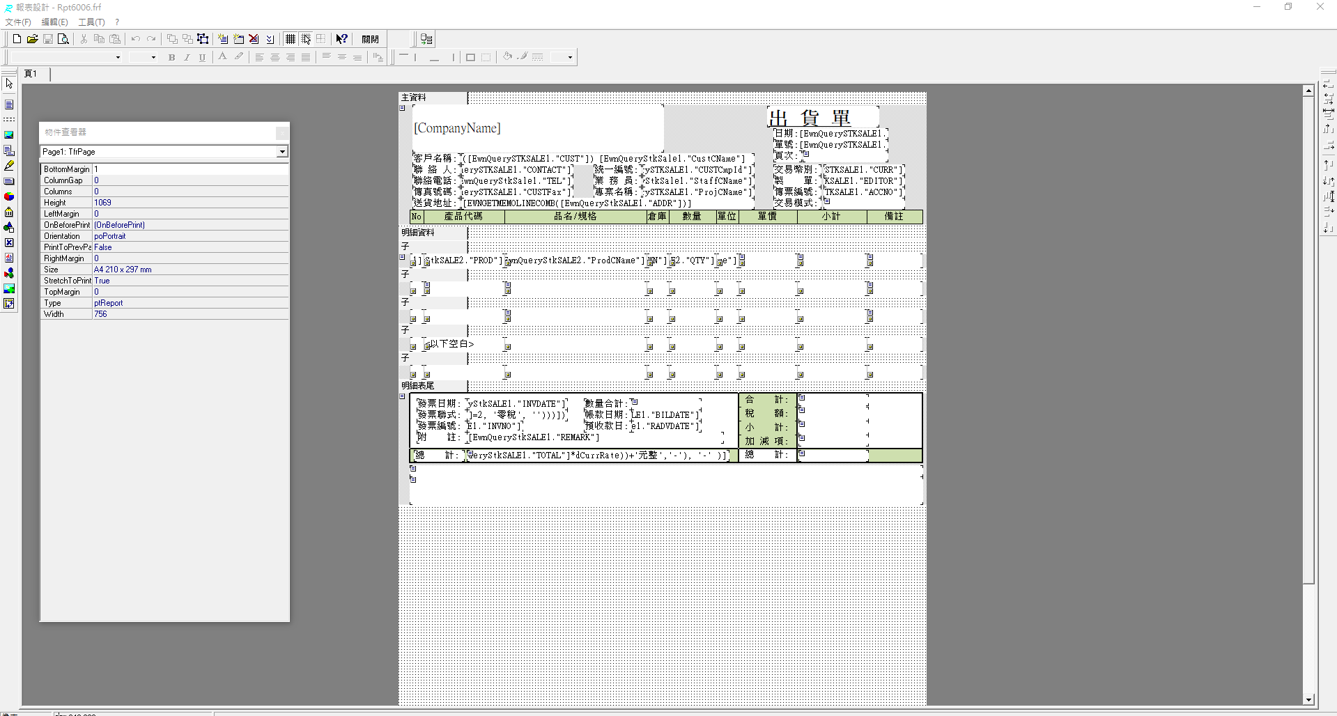This screenshot has width=1337, height=716.
Task: Open the Page1: TfrPage object dropdown
Action: pyautogui.click(x=281, y=152)
